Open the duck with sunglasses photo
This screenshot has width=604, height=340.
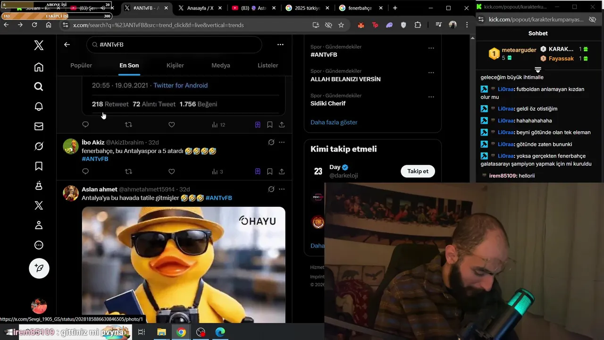coord(184,265)
